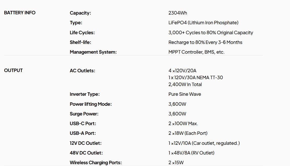
Task: Click the 3,000+ Cycles value text
Action: [x=210, y=33]
